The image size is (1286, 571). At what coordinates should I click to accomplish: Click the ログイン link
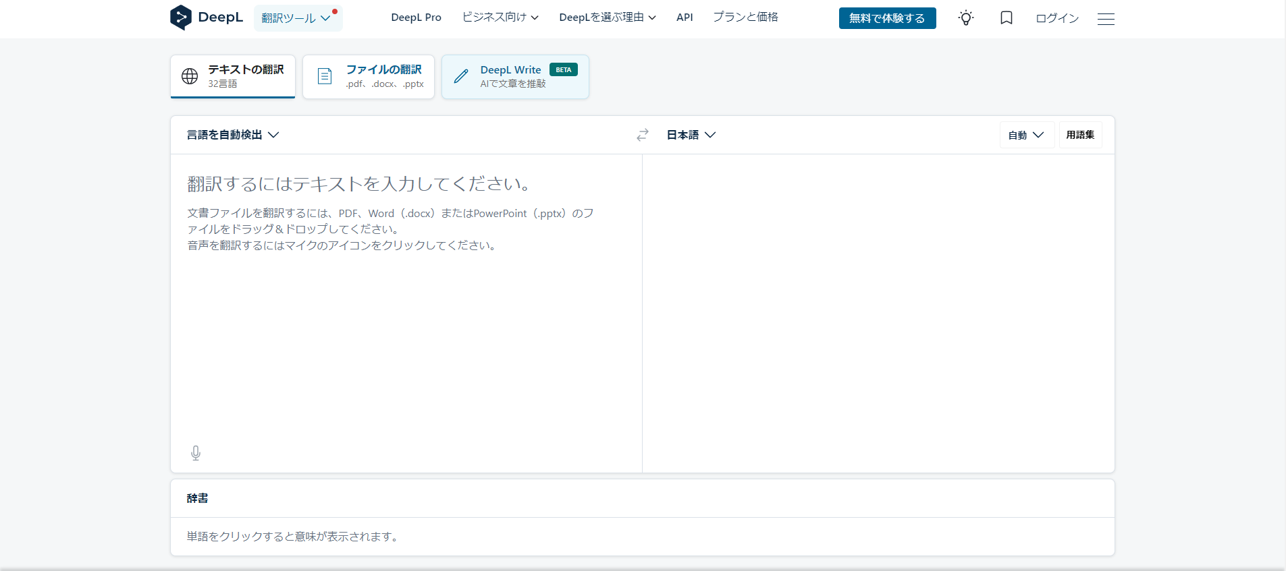(1057, 18)
